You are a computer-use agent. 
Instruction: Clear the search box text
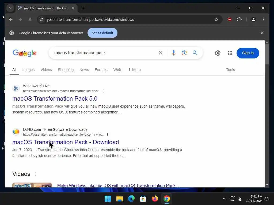point(161,53)
